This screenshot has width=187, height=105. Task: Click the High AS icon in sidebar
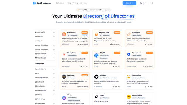tap(36, 41)
